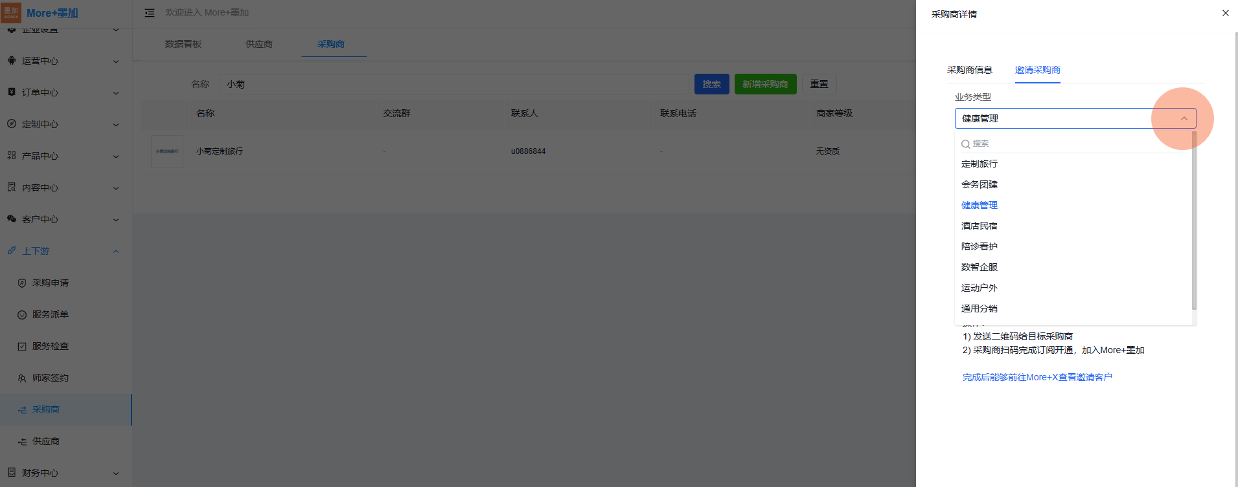Screen dimensions: 1238x487
Task: Switch to the 采购商信息 tab
Action: point(969,70)
